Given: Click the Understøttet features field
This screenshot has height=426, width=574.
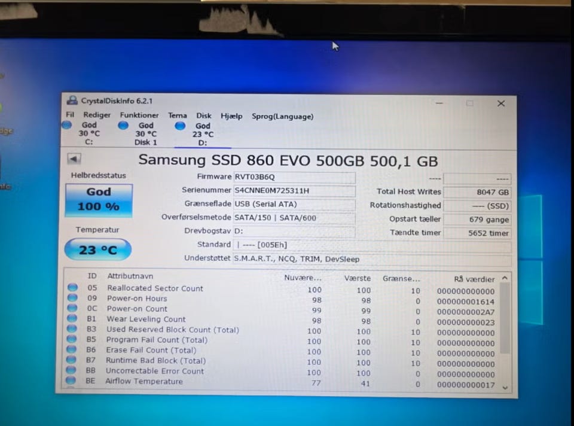Looking at the screenshot, I should tap(372, 259).
